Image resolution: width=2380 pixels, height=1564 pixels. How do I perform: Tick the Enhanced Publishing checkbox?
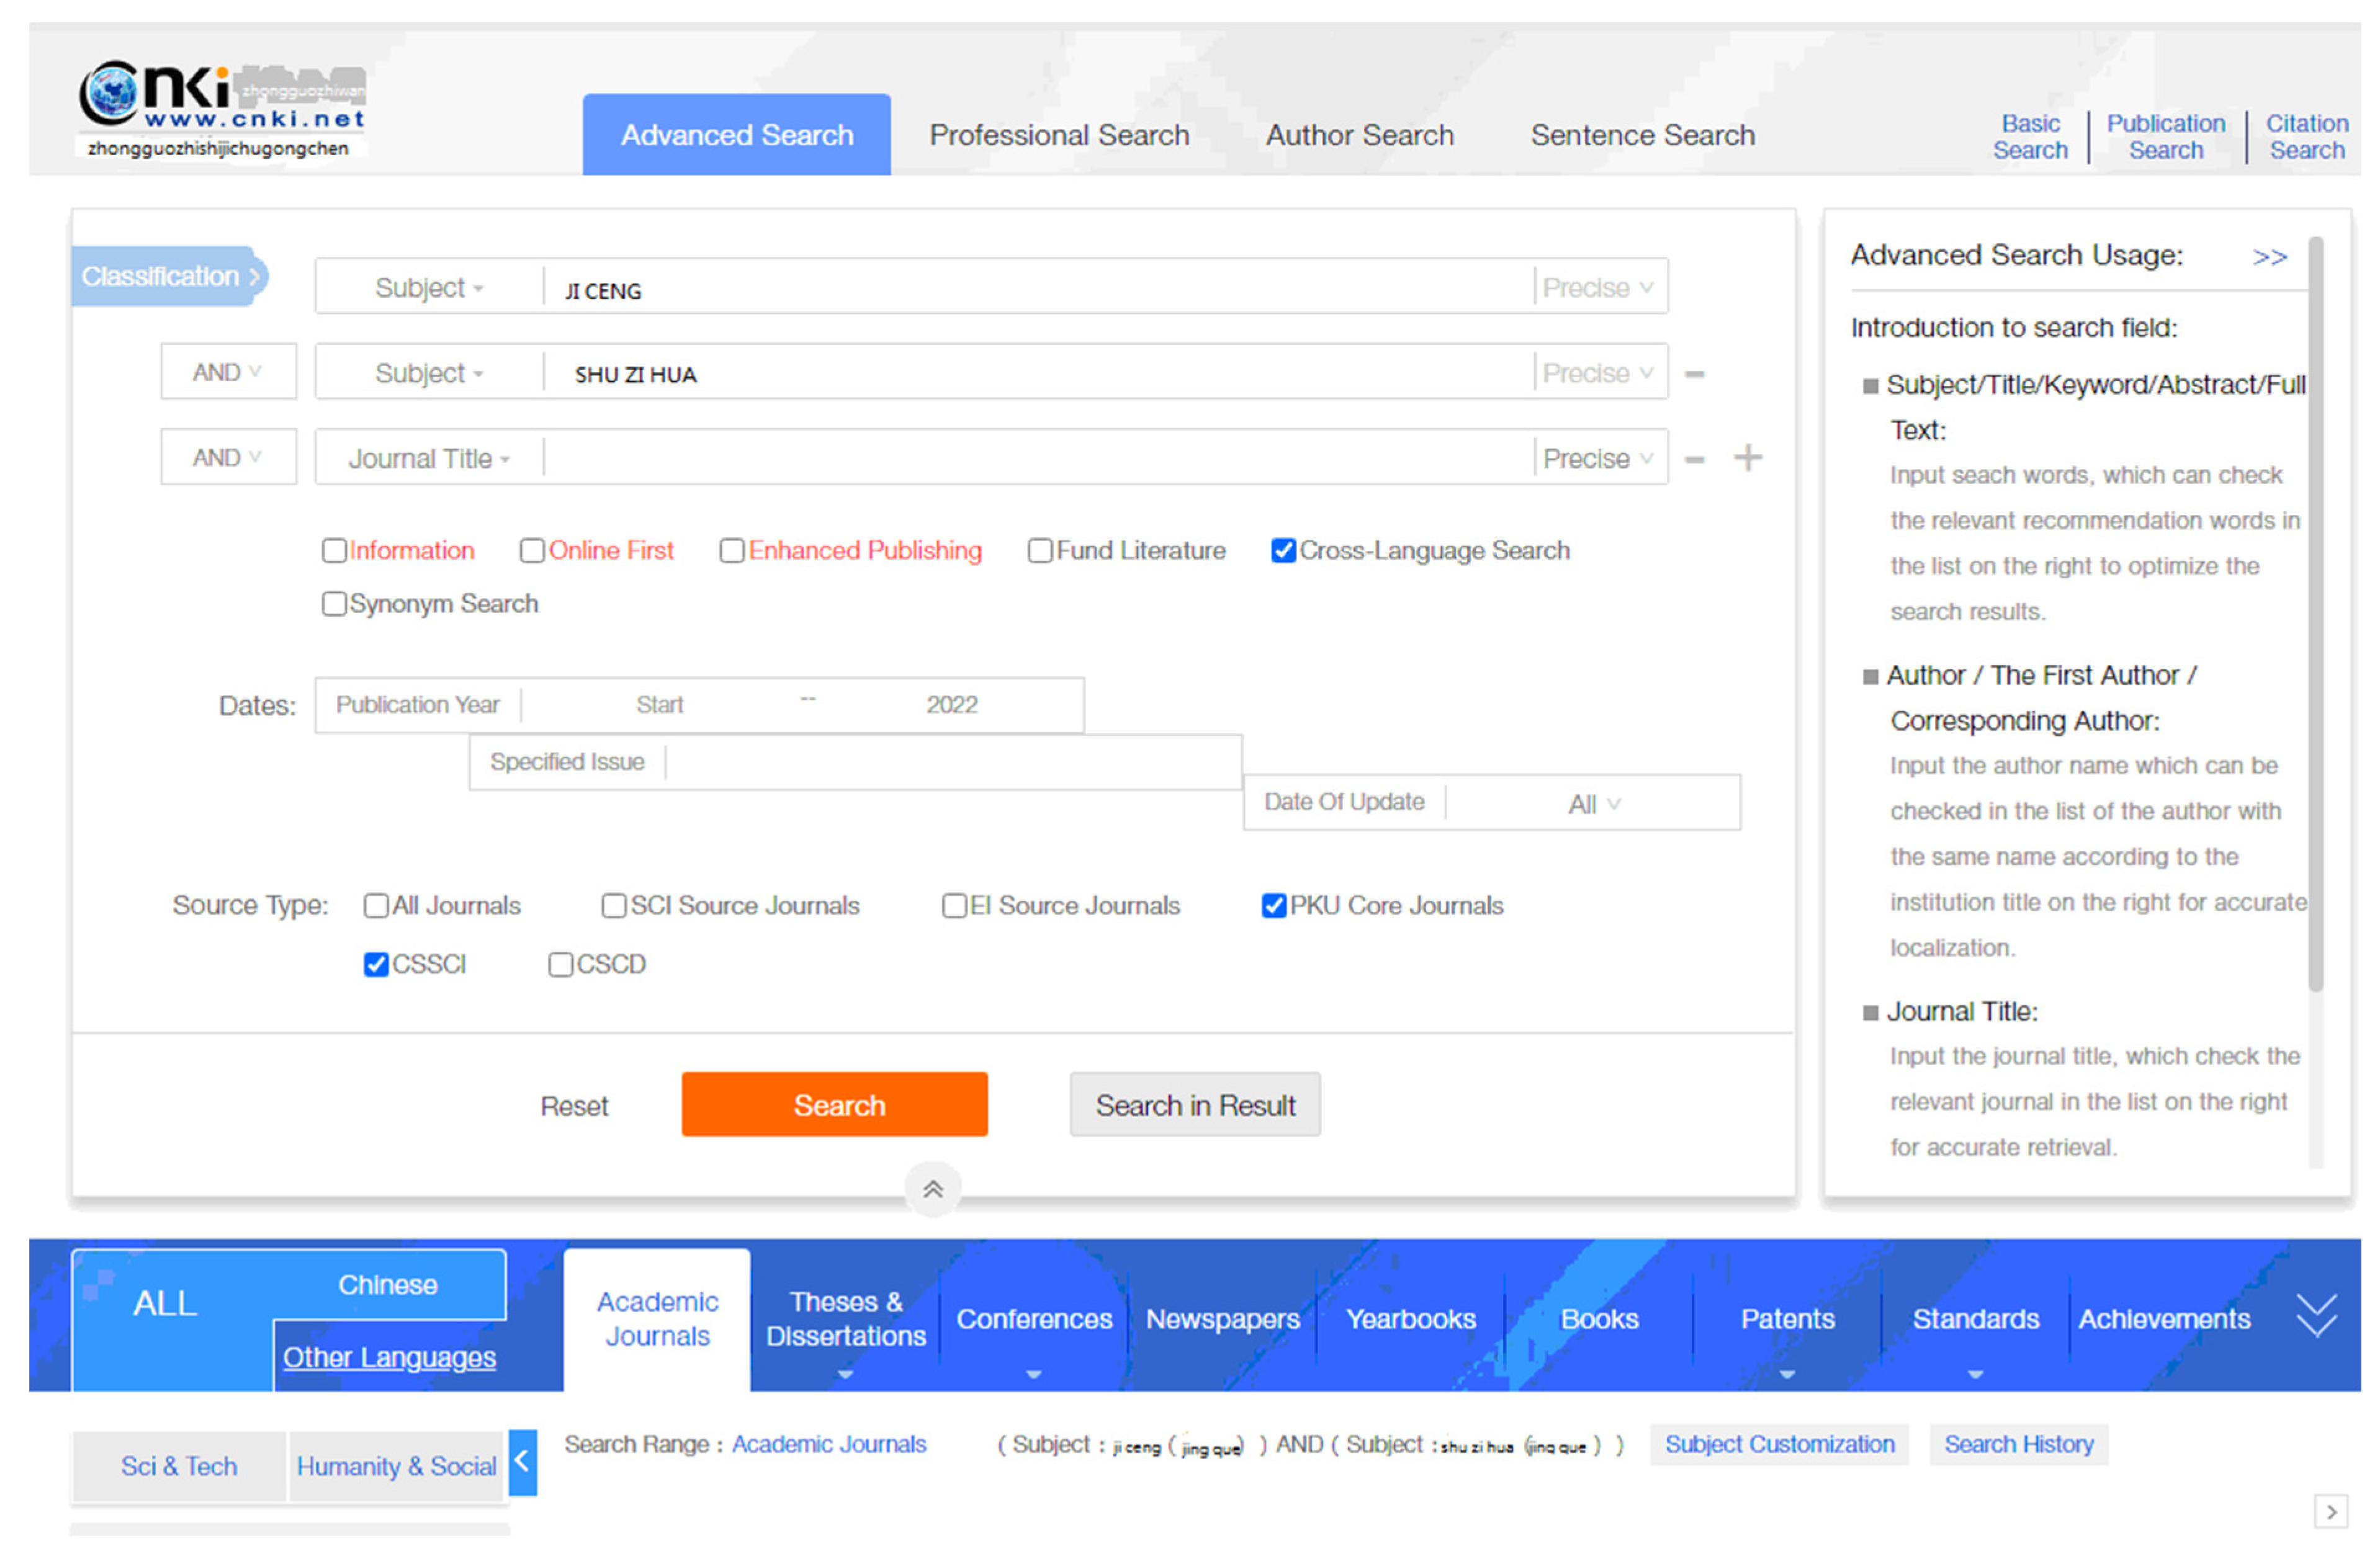pyautogui.click(x=732, y=551)
